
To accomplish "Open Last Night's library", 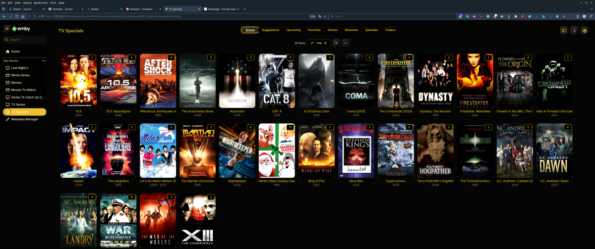I will tap(24, 67).
